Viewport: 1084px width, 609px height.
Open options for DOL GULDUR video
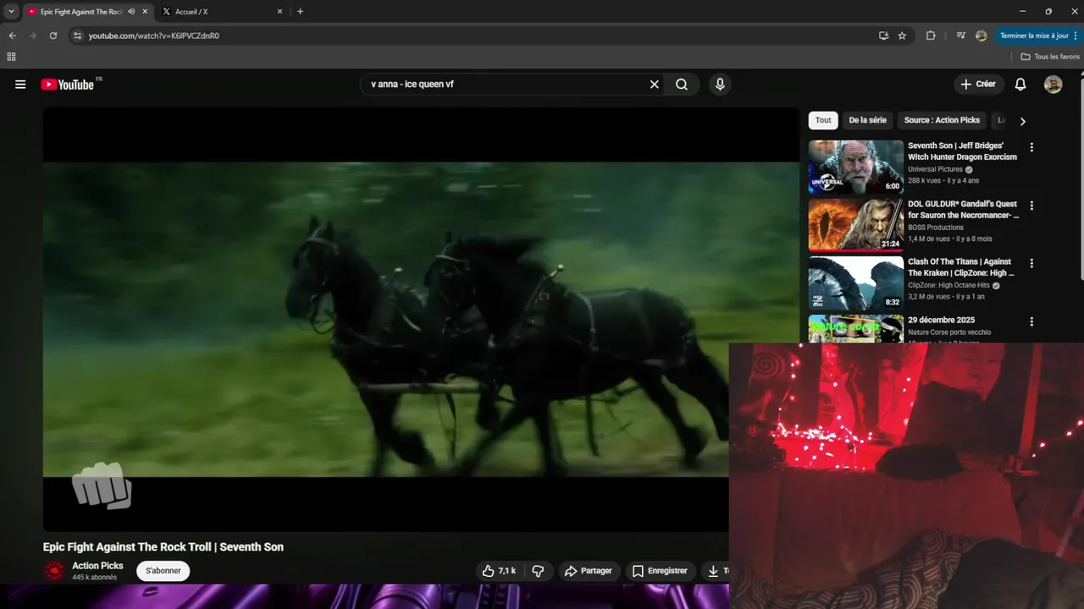(1031, 206)
